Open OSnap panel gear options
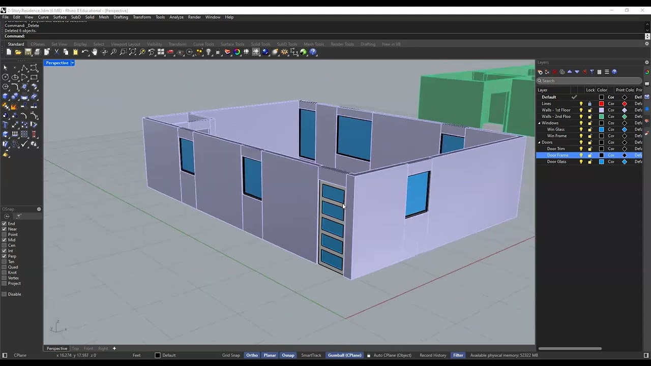The image size is (651, 366). click(x=39, y=209)
